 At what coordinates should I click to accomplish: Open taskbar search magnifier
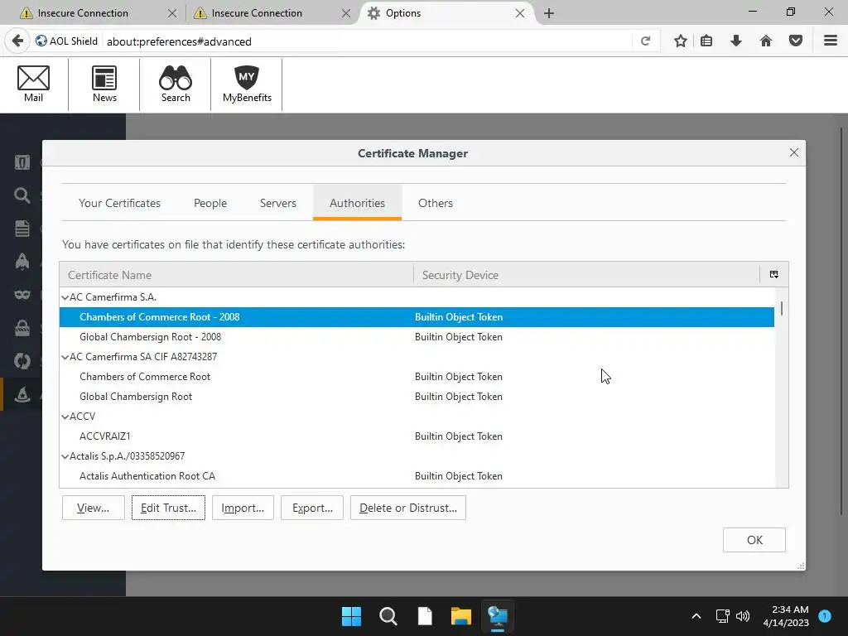click(388, 616)
